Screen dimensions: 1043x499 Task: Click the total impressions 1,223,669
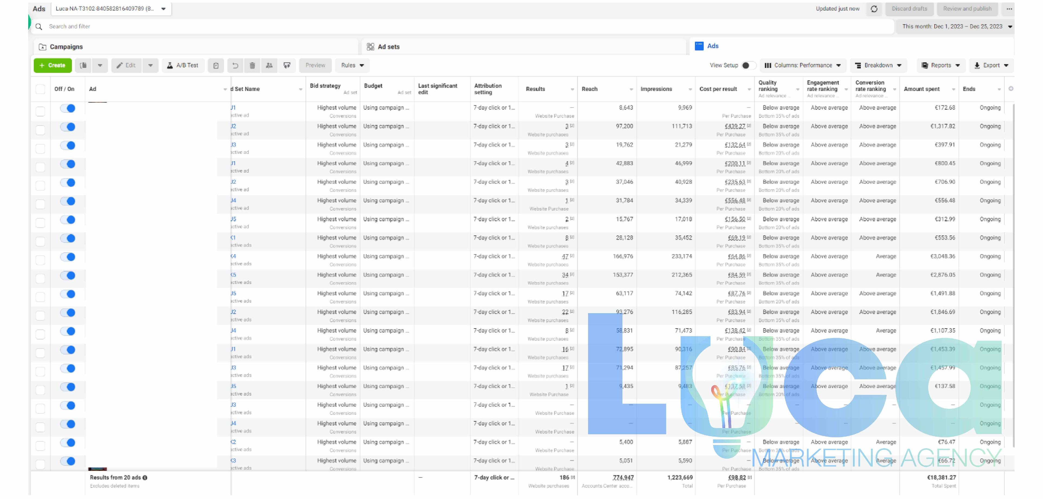point(680,478)
